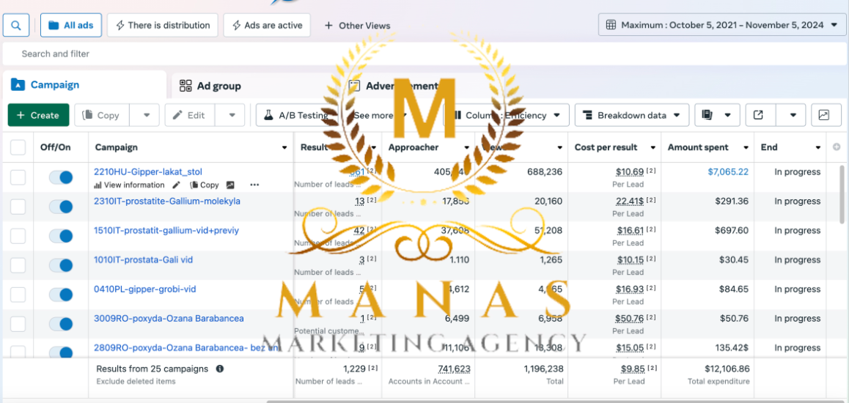Turn off 1010IT-prostata-Gali vid toggle
849x403 pixels.
coord(61,265)
